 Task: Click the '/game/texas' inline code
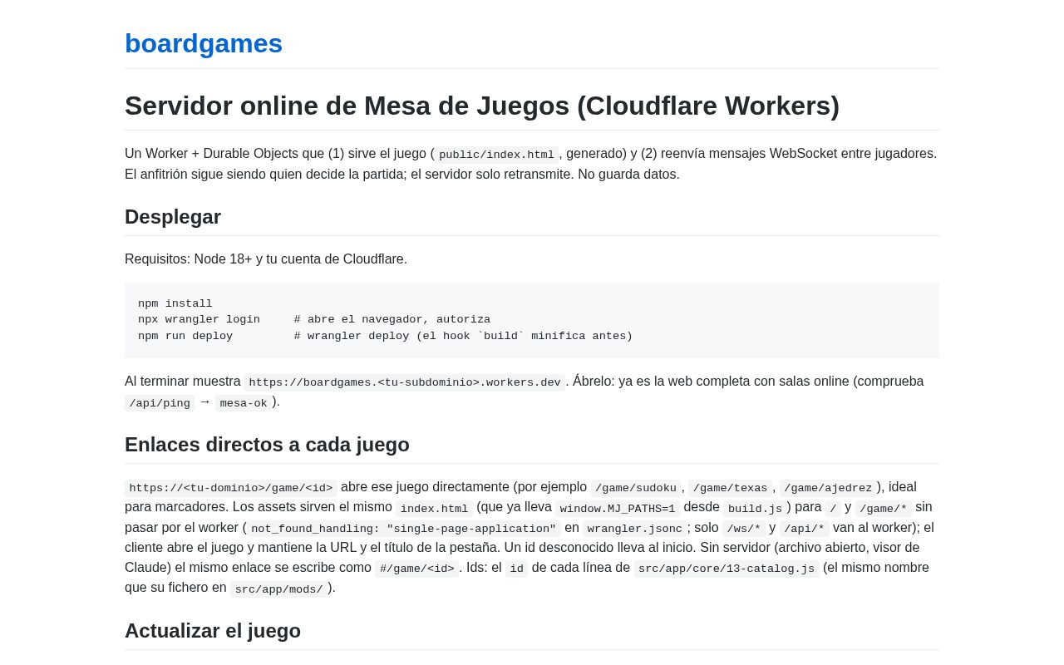click(731, 488)
